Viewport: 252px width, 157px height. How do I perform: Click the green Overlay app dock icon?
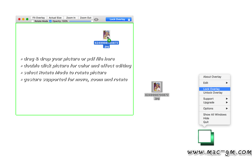[x=206, y=138]
